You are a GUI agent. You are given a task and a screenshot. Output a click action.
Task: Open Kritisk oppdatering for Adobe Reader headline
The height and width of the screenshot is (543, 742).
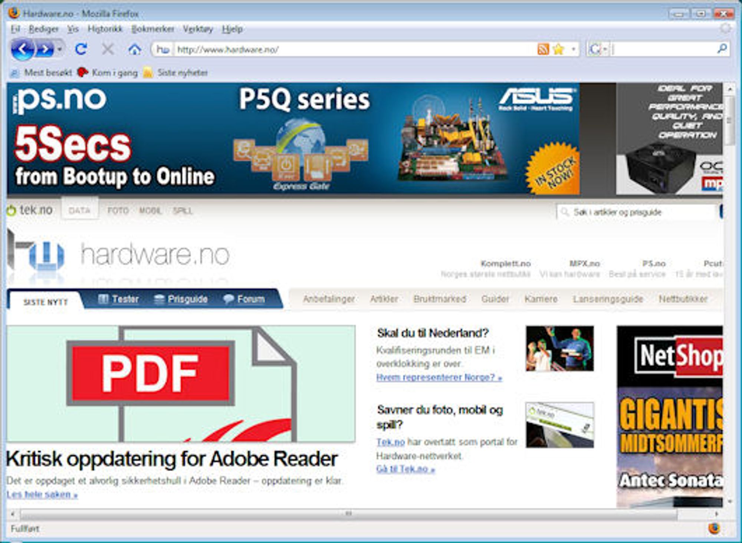coord(172,459)
